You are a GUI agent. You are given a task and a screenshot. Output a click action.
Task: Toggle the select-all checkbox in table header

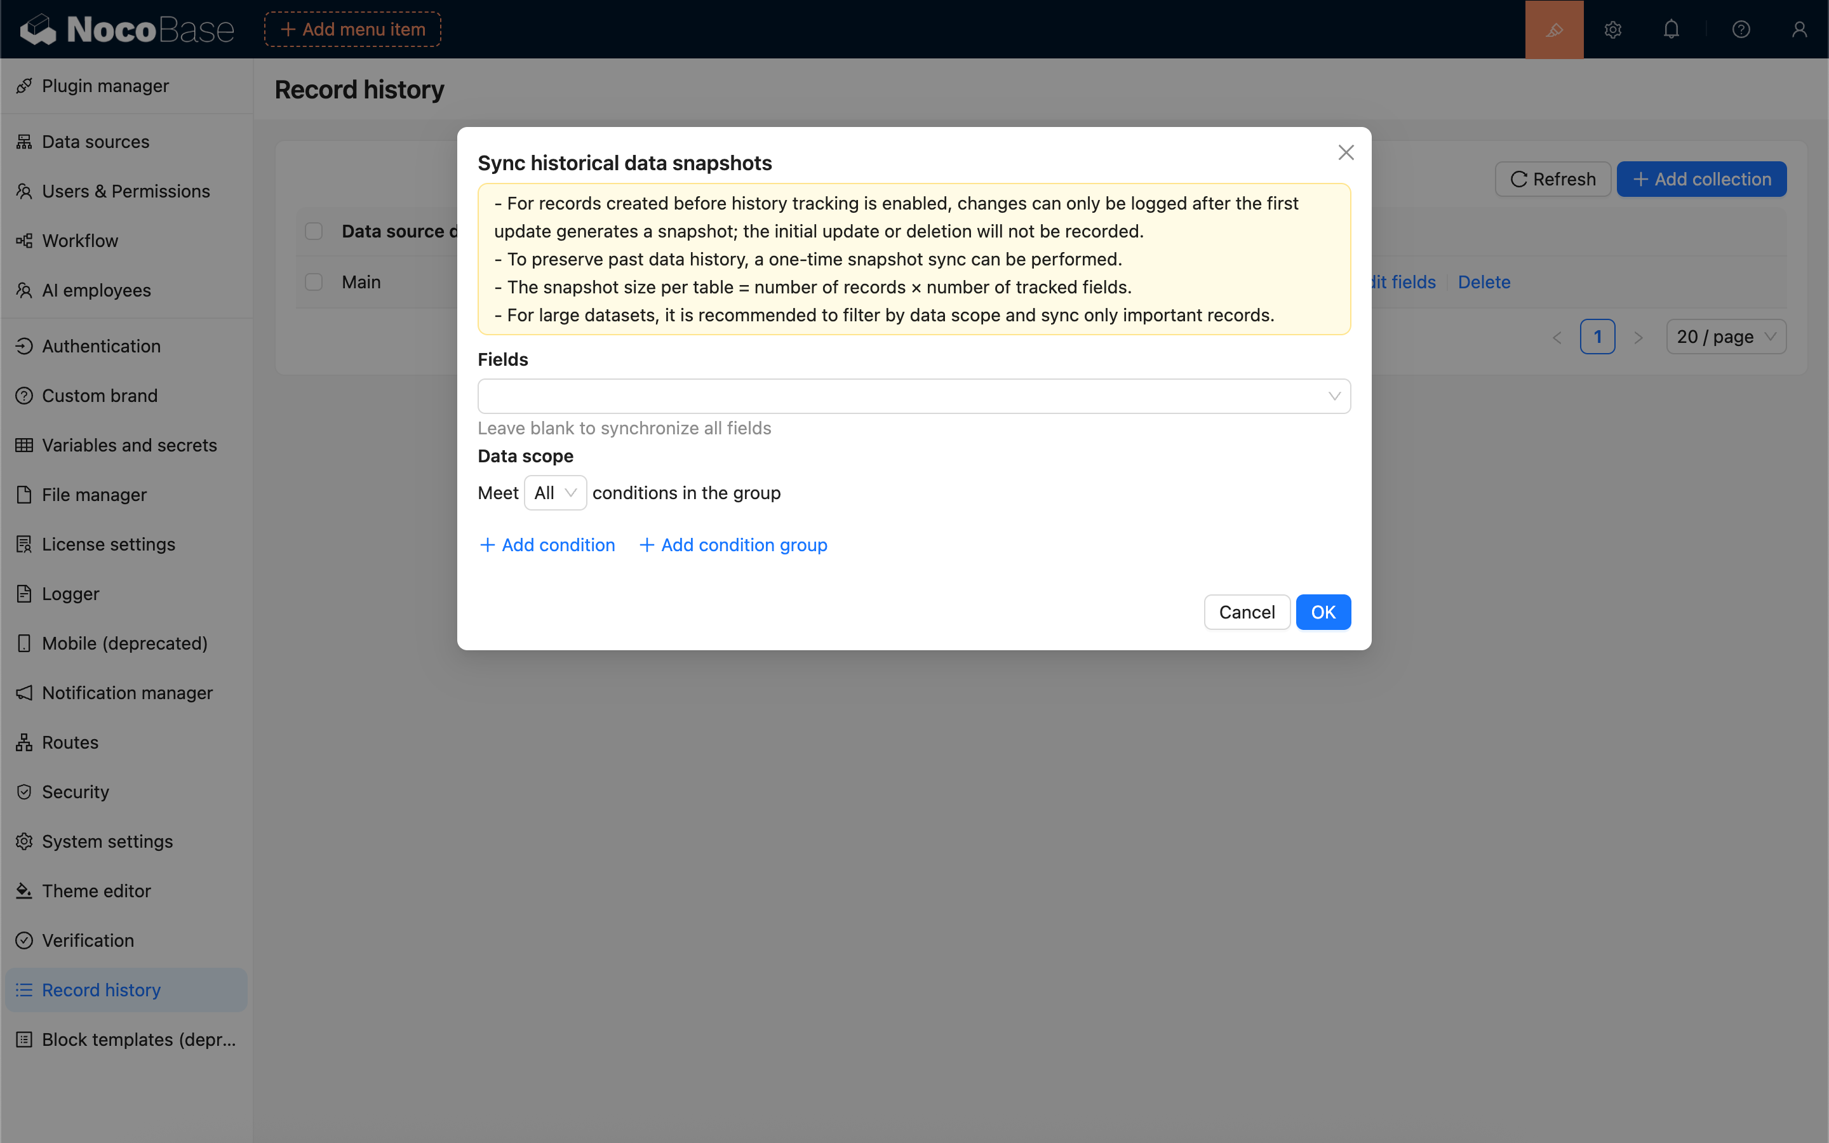(x=314, y=231)
